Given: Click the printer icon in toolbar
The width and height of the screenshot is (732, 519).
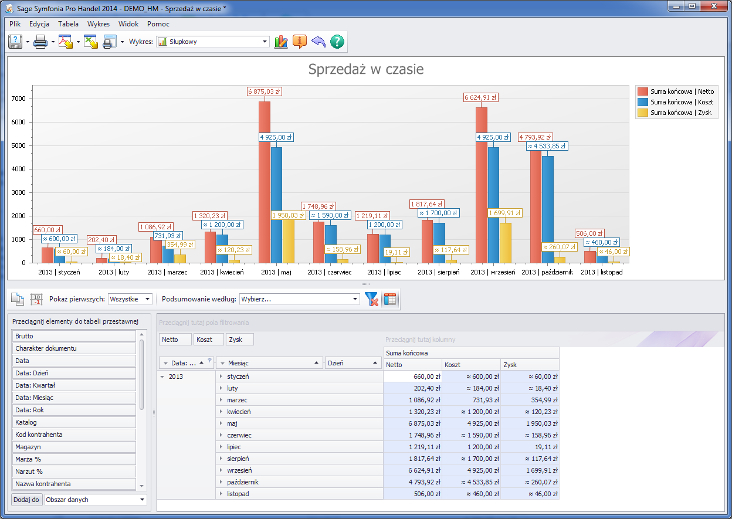Looking at the screenshot, I should pyautogui.click(x=40, y=42).
